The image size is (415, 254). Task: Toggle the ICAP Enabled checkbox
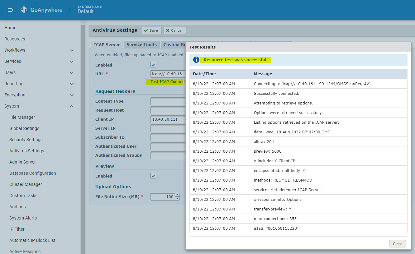coord(153,65)
